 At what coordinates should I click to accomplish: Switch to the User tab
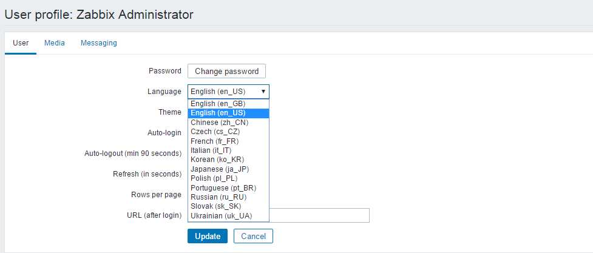[21, 43]
